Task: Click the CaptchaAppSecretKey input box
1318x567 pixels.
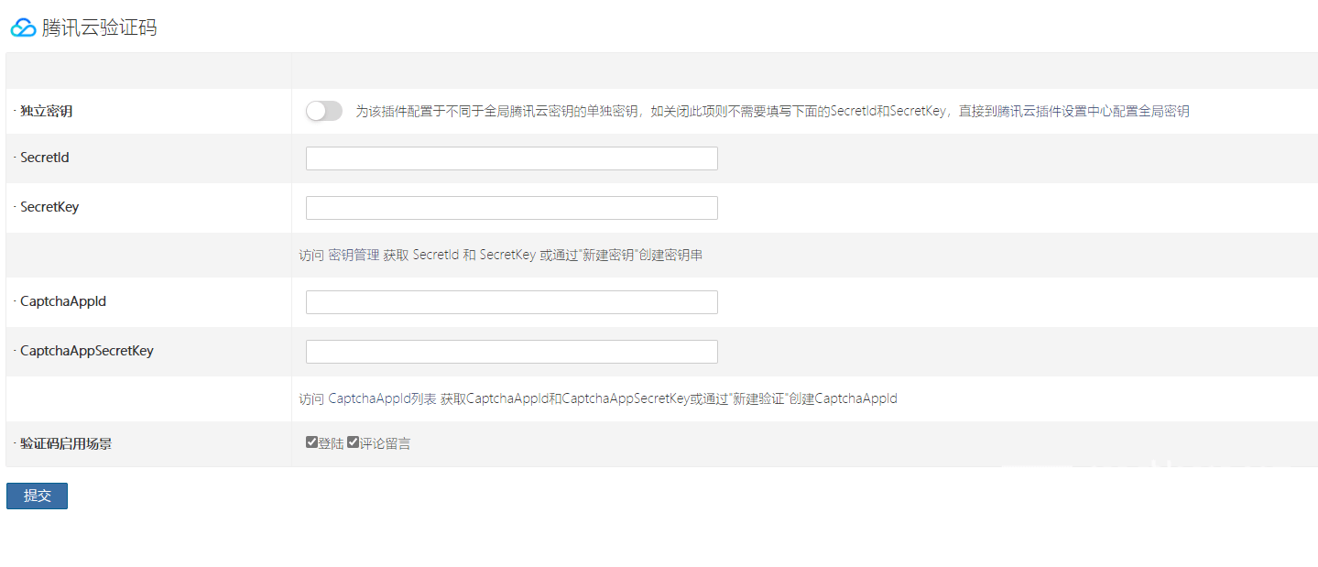Action: point(511,352)
